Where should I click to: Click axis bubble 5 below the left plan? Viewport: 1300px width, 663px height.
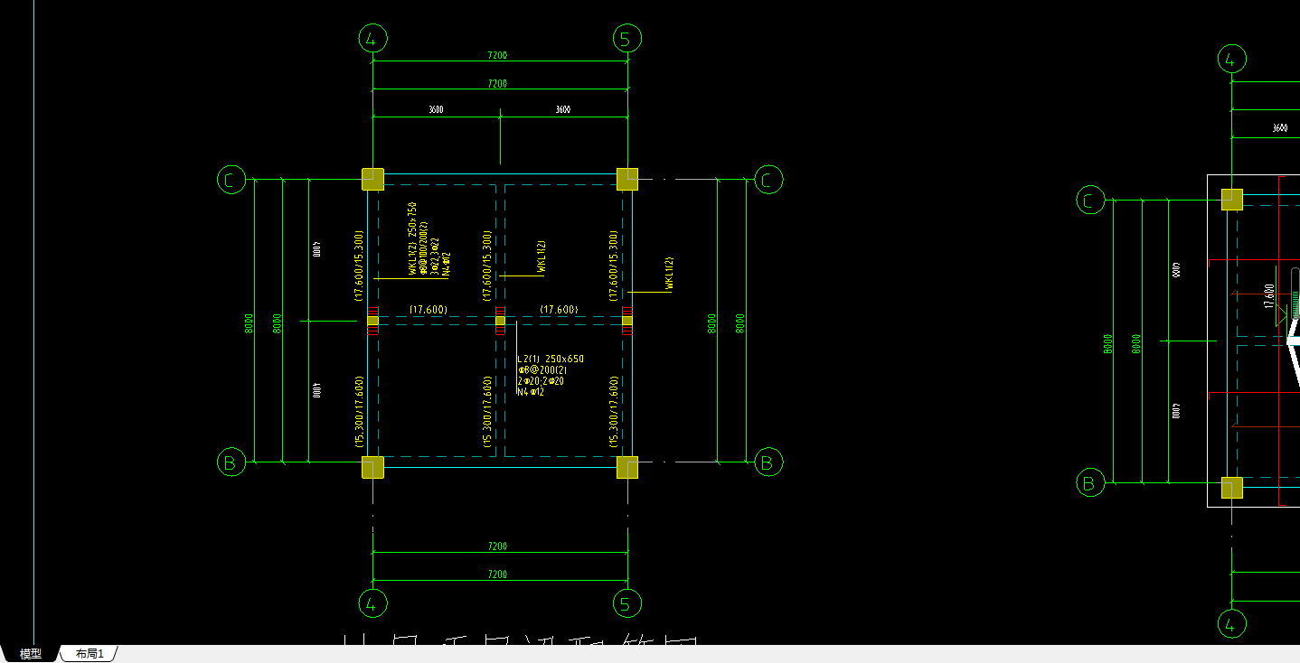click(x=627, y=602)
